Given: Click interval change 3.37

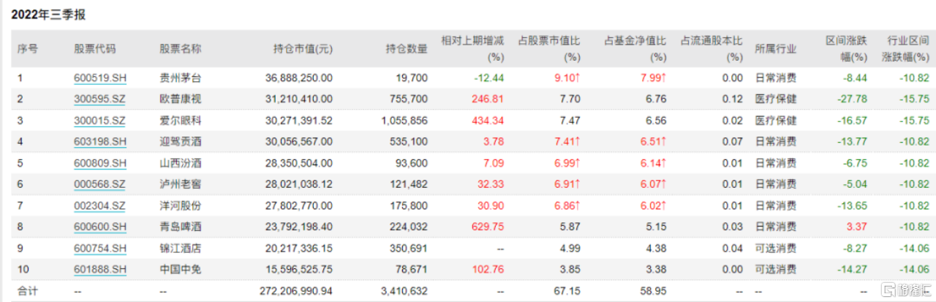Looking at the screenshot, I should click(x=857, y=227).
